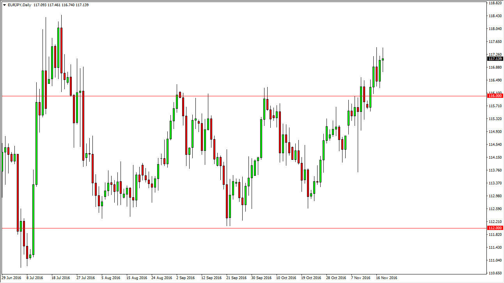Click the 21 Sep 2016 date label
The image size is (504, 283).
[x=237, y=278]
